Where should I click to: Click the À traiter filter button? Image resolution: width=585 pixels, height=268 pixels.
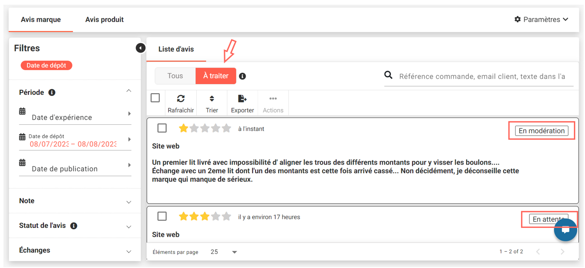(x=216, y=76)
